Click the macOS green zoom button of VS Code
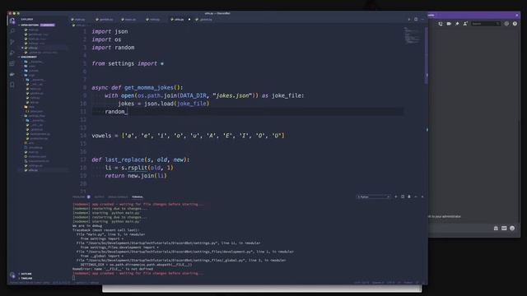The height and width of the screenshot is (296, 527). click(x=18, y=13)
